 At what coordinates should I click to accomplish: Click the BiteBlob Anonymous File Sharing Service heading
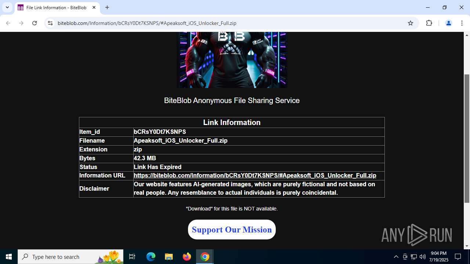coord(232,100)
